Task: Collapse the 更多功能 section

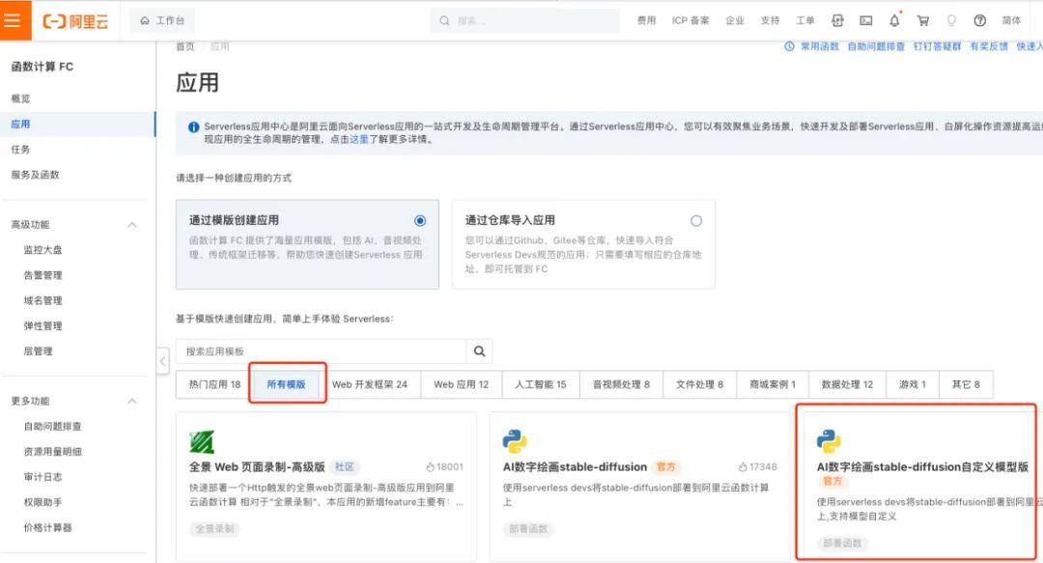Action: (x=131, y=402)
